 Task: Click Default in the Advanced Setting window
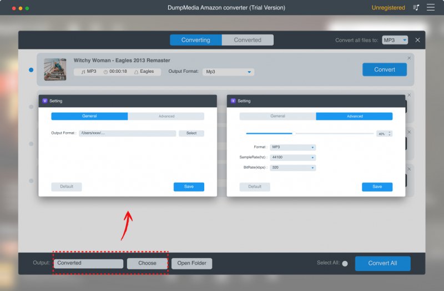[x=255, y=187]
